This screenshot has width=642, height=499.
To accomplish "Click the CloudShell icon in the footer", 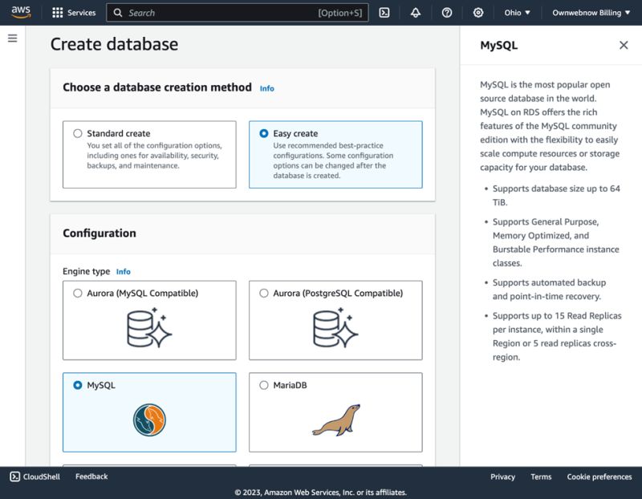I will [x=14, y=477].
